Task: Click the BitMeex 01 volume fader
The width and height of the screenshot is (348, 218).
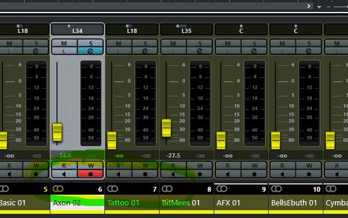Action: (166, 128)
